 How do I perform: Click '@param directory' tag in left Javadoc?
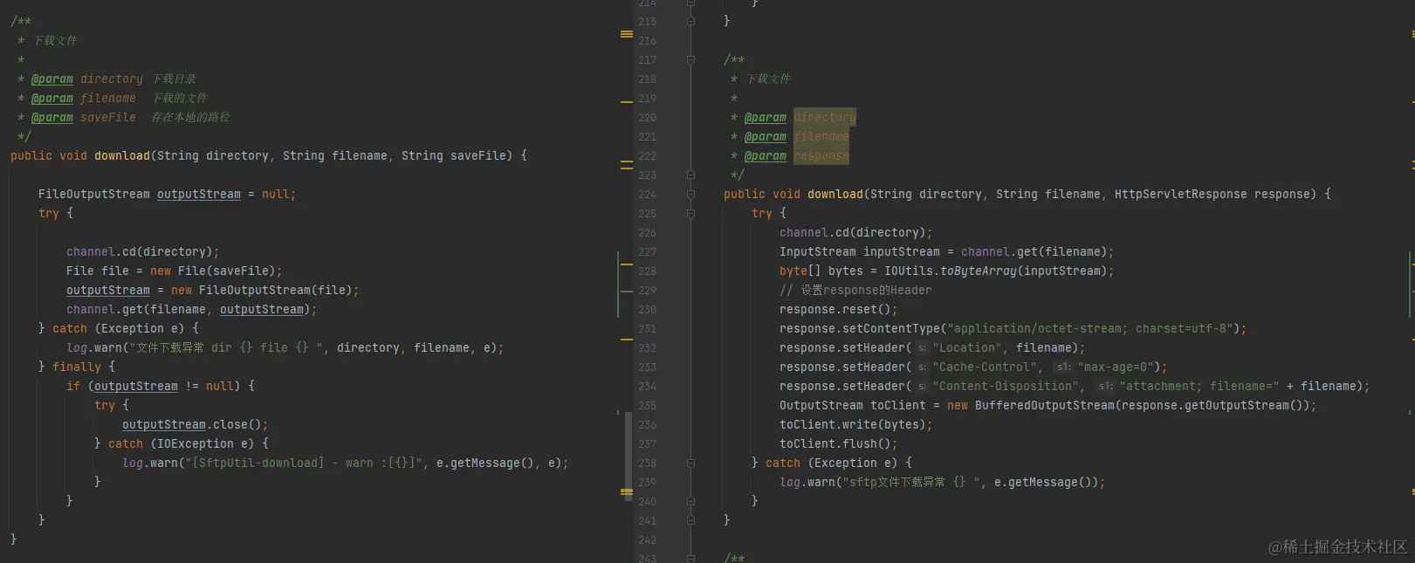[x=87, y=79]
